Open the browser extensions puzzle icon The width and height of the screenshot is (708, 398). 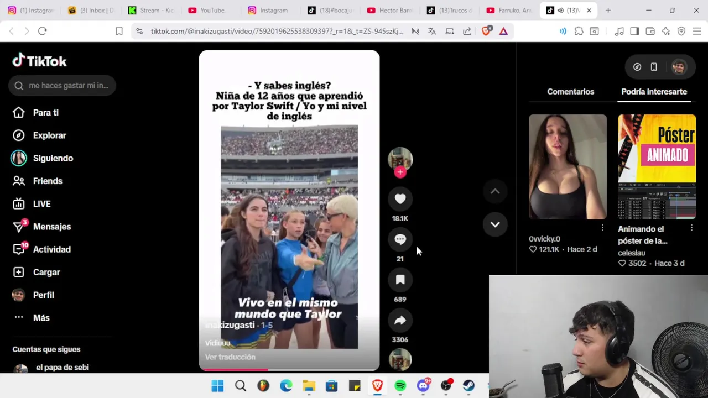pyautogui.click(x=579, y=32)
